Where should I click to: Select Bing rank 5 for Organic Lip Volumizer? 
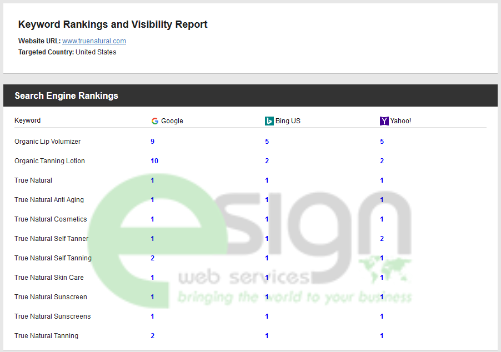point(267,142)
